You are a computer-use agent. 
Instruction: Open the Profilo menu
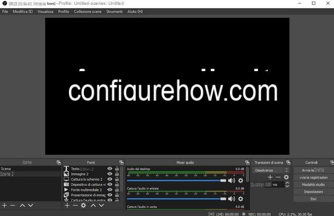point(64,11)
